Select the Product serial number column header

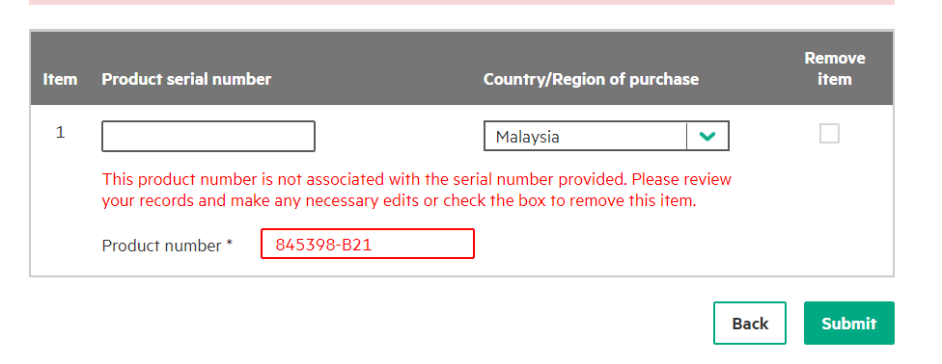(186, 79)
